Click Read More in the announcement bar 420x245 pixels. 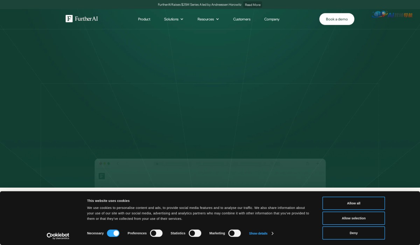[x=252, y=5]
